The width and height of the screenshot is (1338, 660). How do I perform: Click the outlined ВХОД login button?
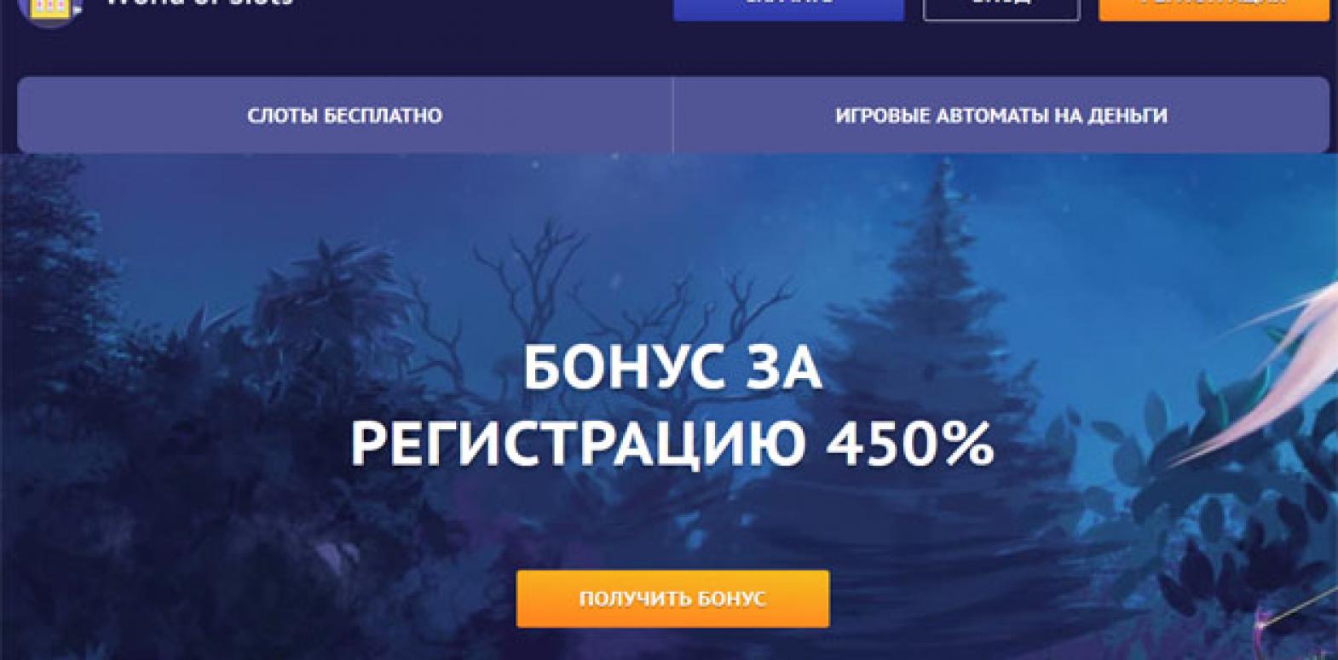coord(1001,9)
